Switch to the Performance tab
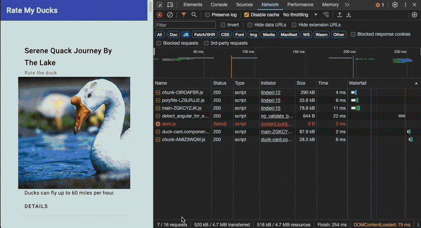421x228 pixels. (300, 5)
